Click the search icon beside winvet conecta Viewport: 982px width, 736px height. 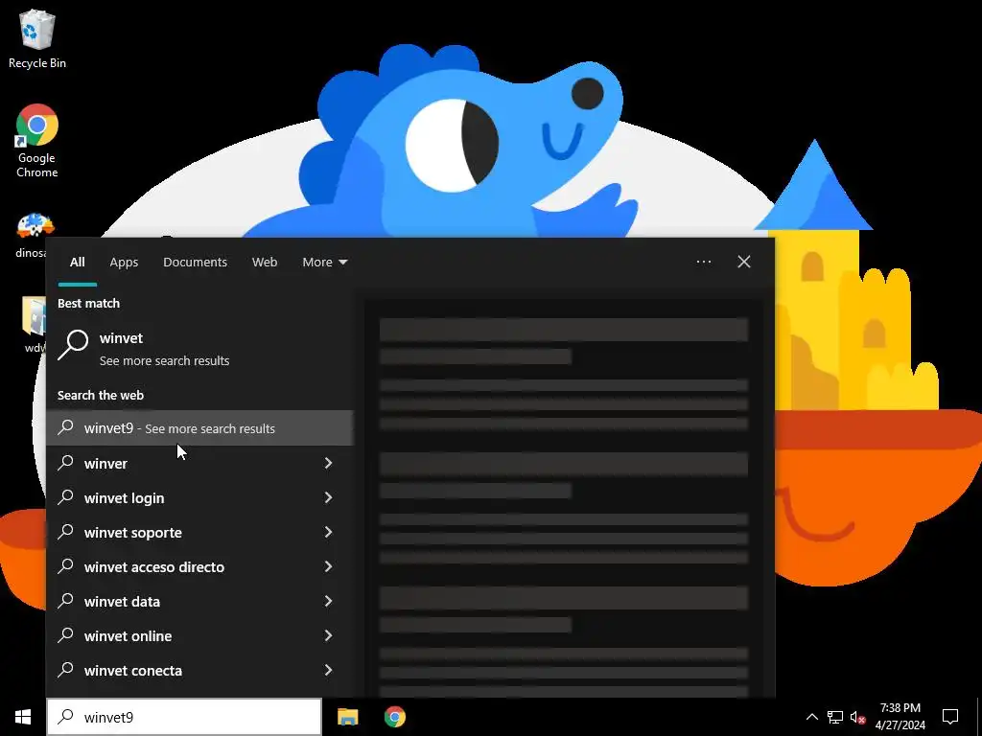[65, 669]
